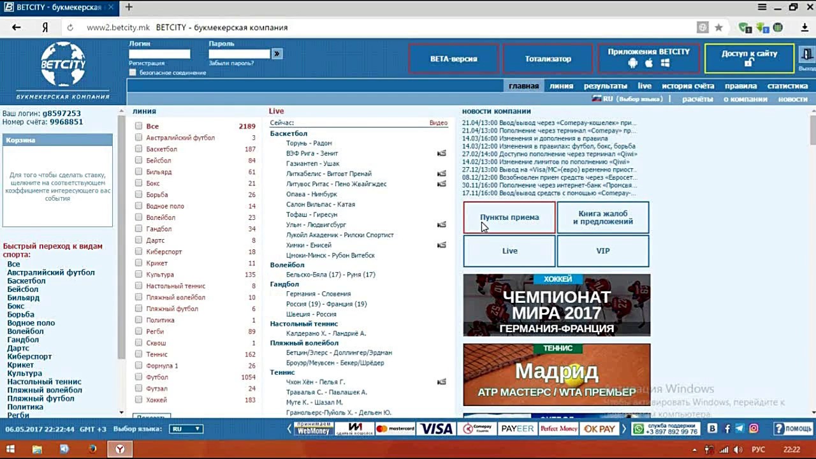The width and height of the screenshot is (816, 459).
Task: Open video stream for ВЭФ Рига - Зенит
Action: 441,153
